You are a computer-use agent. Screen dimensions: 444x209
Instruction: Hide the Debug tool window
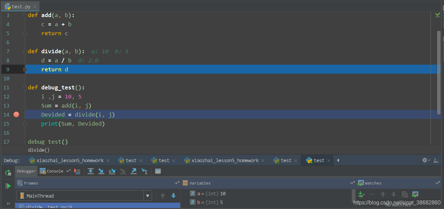[436, 160]
